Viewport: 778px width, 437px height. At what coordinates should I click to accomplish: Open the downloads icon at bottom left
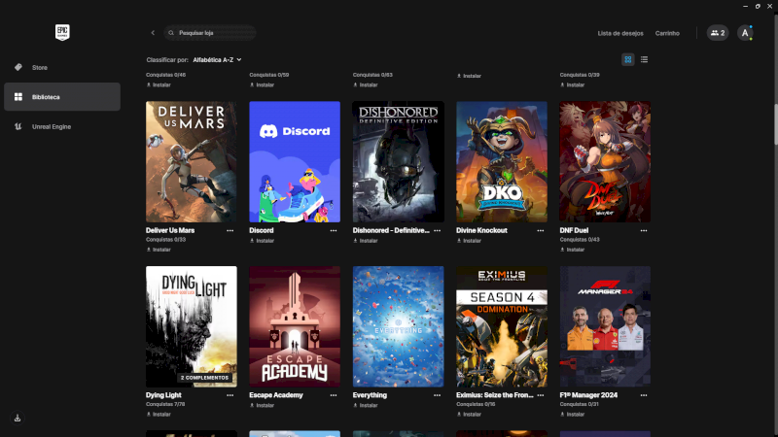point(18,418)
